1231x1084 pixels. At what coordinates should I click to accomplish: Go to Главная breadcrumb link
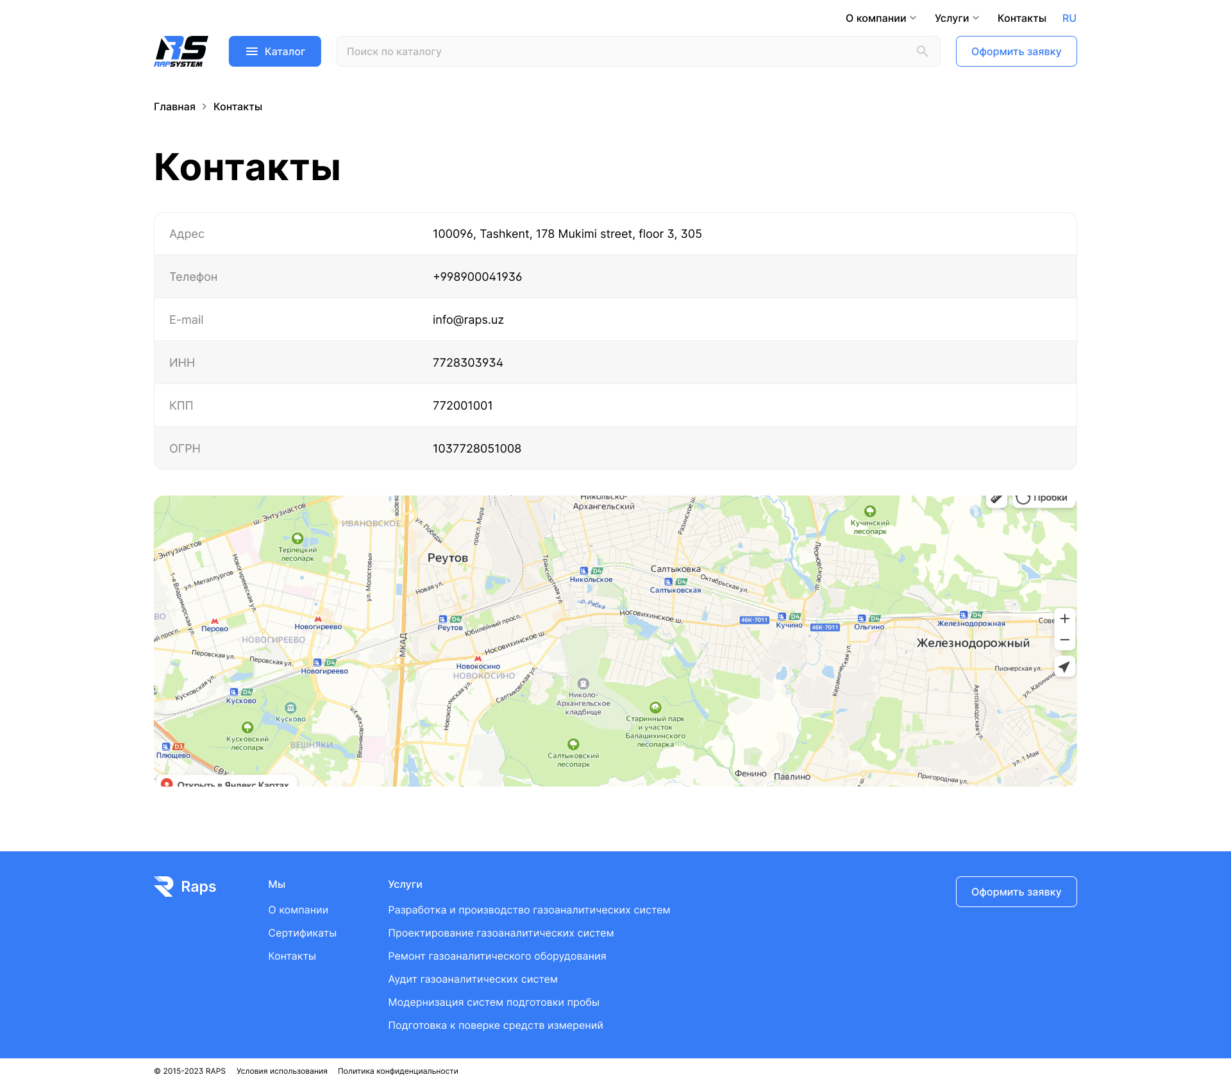coord(174,106)
